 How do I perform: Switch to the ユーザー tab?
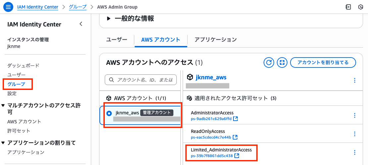[x=116, y=40]
